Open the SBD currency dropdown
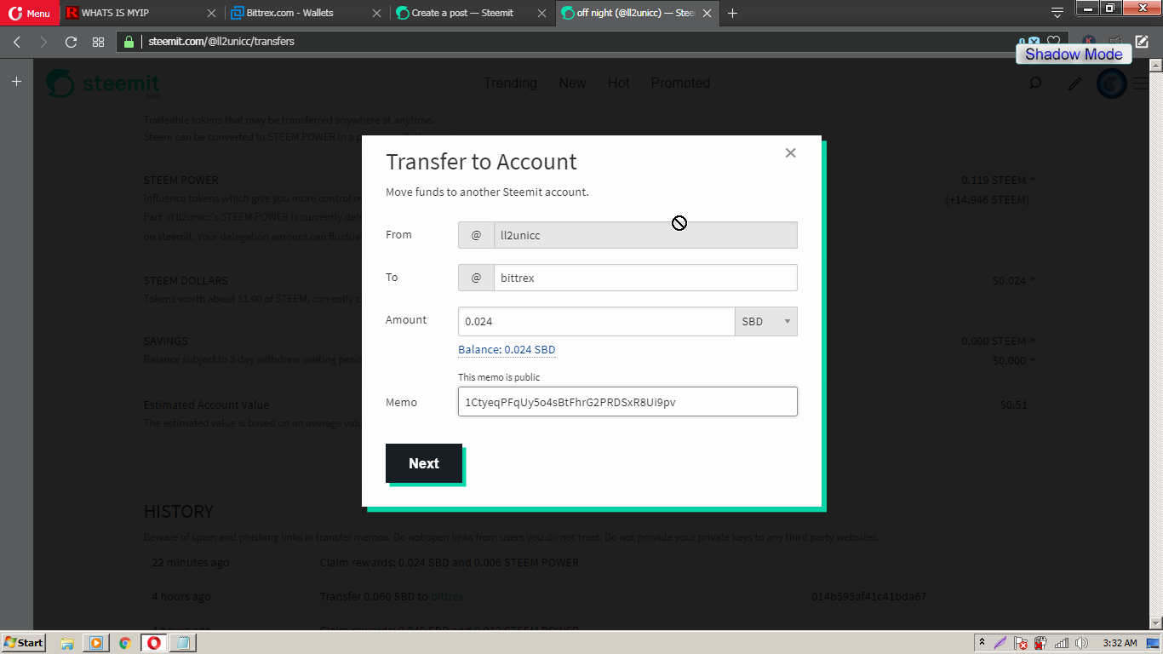This screenshot has width=1163, height=654. tap(766, 321)
